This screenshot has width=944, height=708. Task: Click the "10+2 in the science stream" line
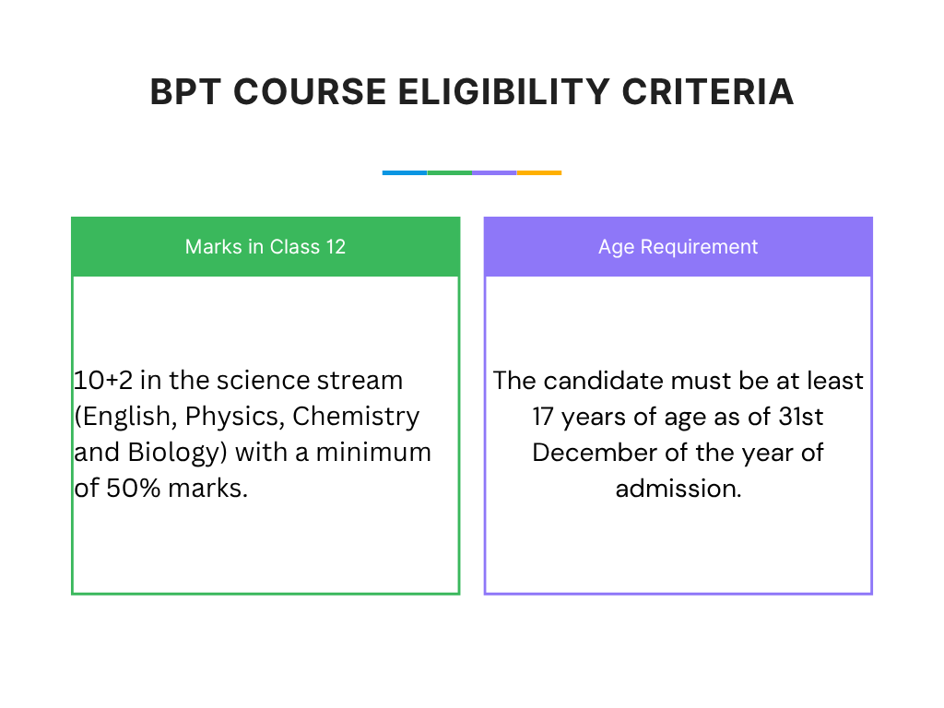coord(239,380)
